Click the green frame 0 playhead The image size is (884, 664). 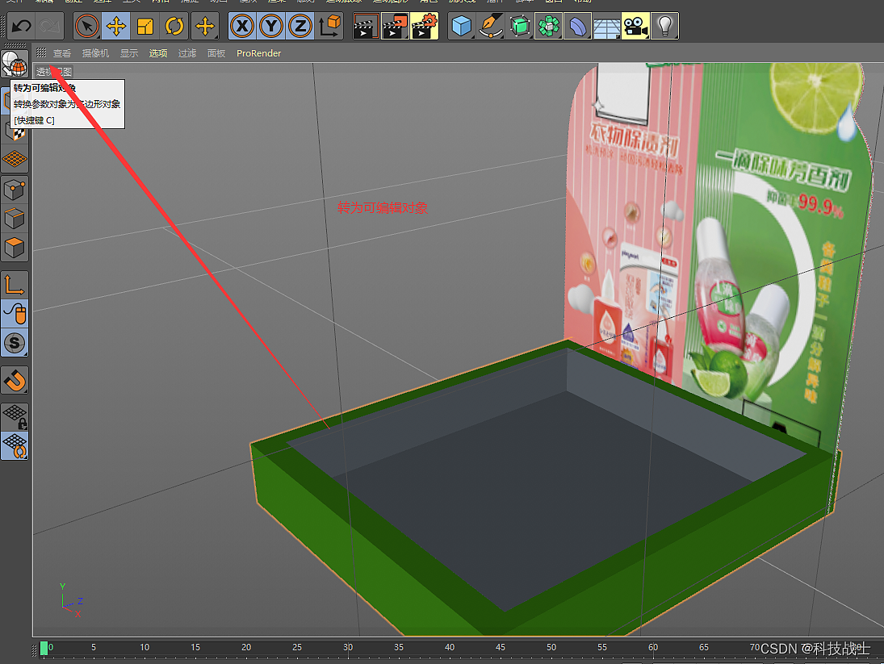(44, 648)
